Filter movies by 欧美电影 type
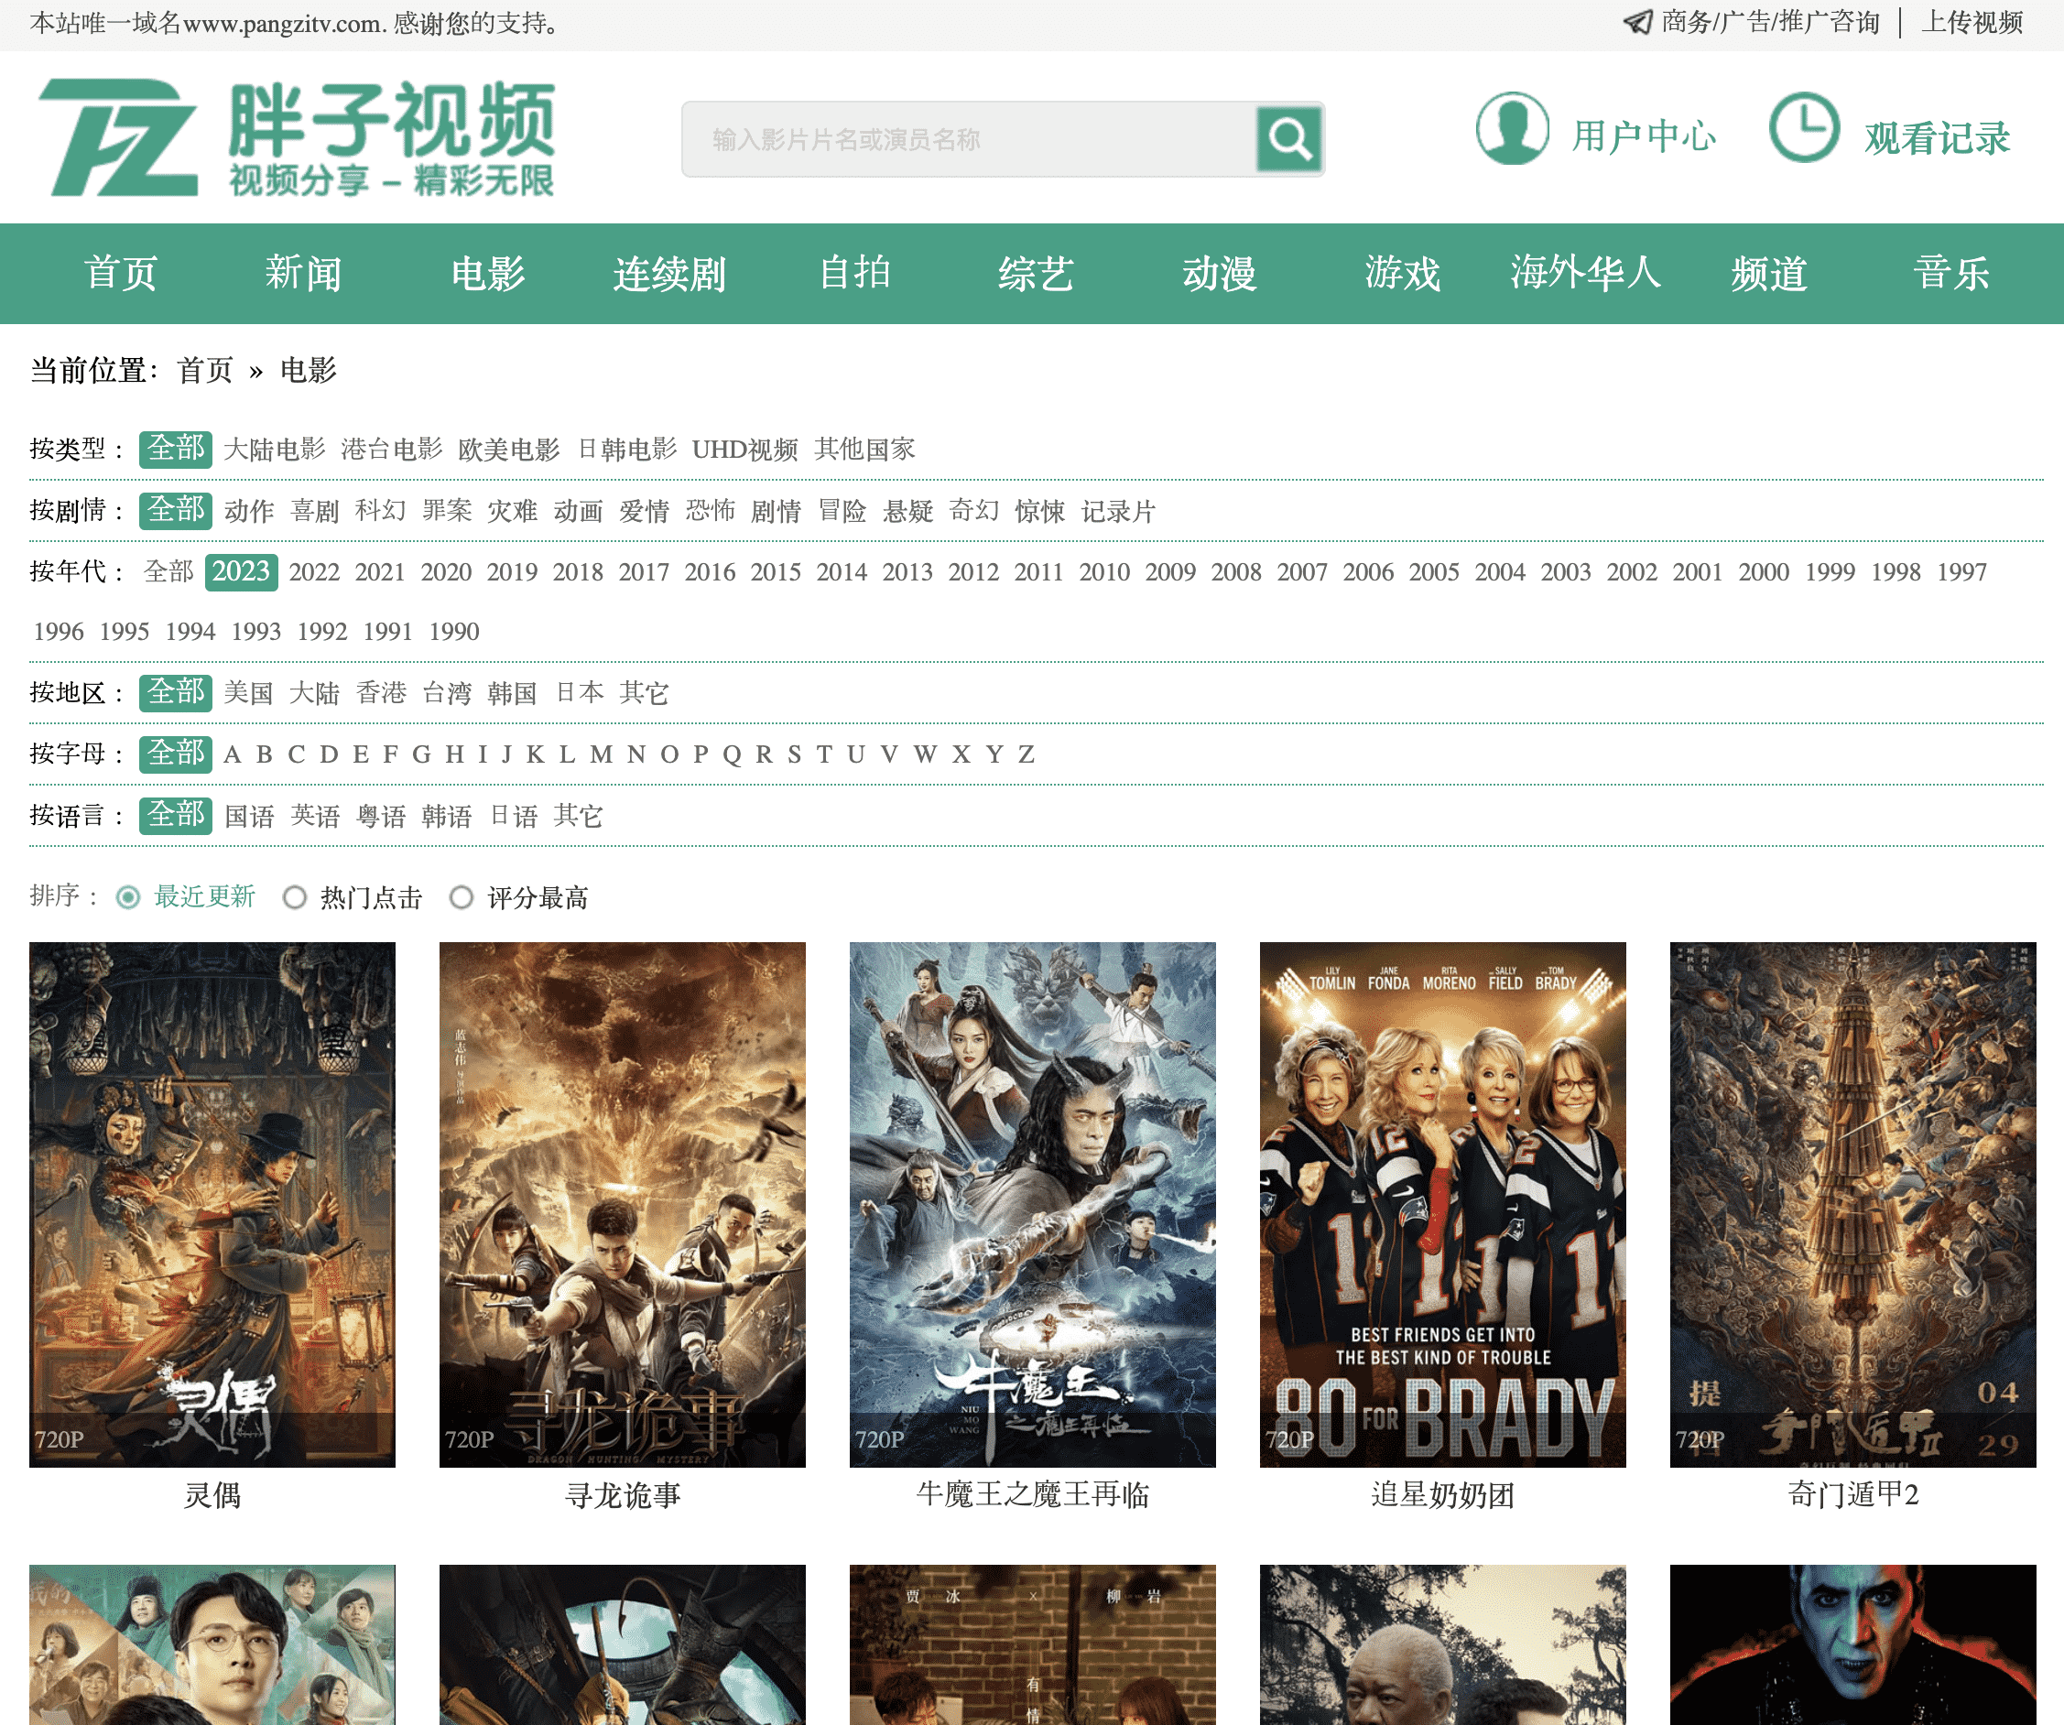The image size is (2064, 1725). click(508, 450)
